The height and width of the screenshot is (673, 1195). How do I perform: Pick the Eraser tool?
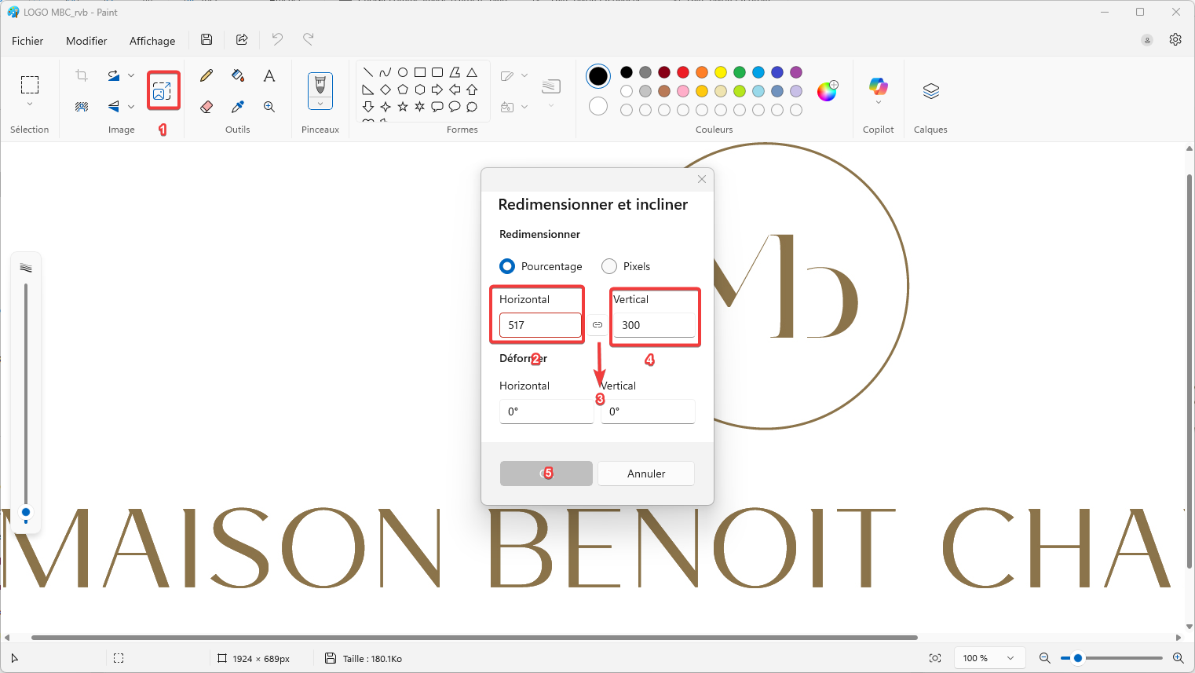point(206,107)
